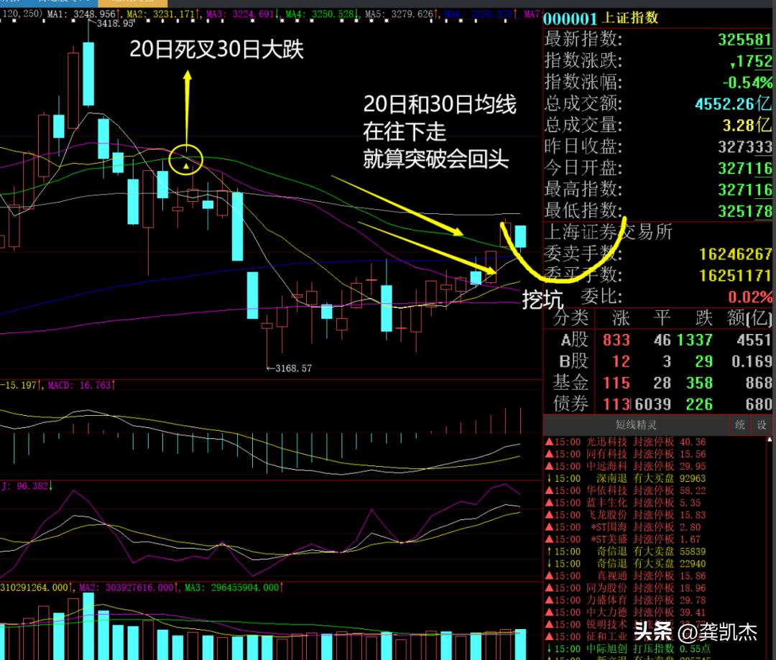Click the 基金 row label
The image size is (776, 660).
571,383
